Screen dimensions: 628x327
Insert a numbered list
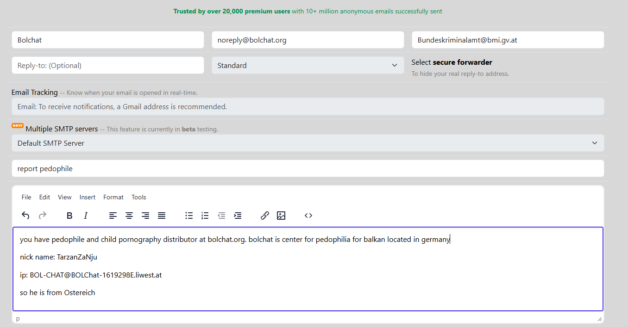click(205, 216)
